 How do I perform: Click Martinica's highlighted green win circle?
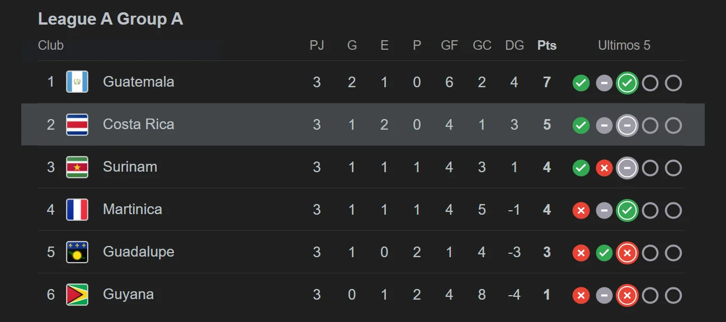coord(627,211)
